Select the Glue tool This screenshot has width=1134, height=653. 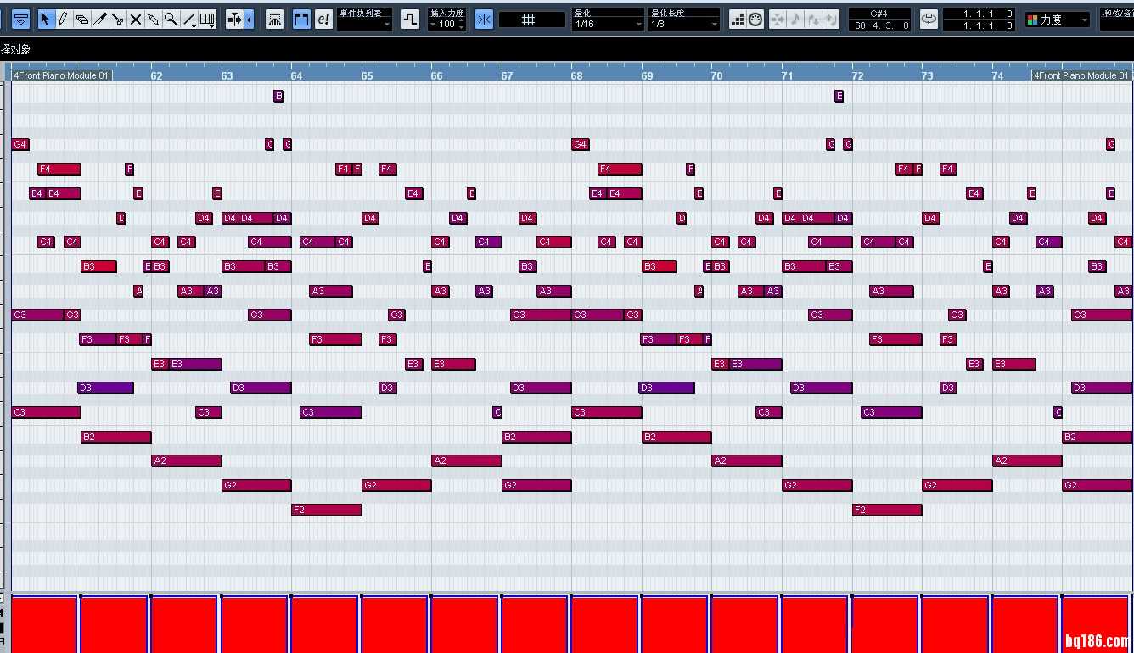pos(153,19)
